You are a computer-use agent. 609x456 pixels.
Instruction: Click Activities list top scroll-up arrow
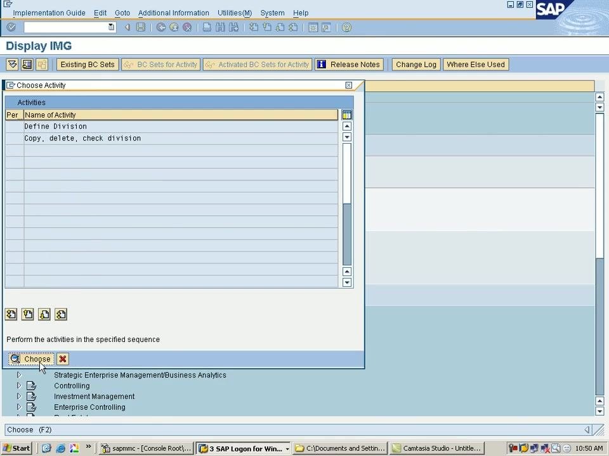coord(347,126)
